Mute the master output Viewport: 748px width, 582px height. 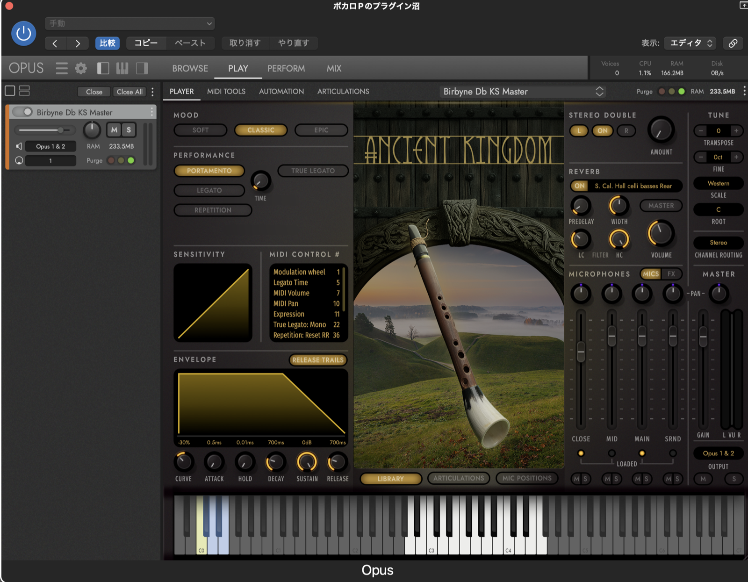point(703,479)
